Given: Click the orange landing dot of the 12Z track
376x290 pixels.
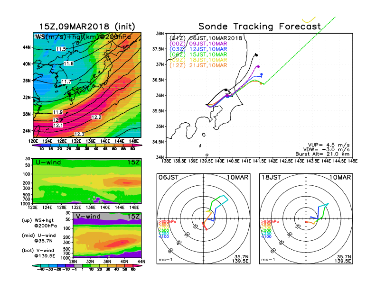Looking at the screenshot, I should (x=261, y=83).
